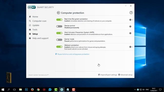Click the desktop book icon

point(9,78)
